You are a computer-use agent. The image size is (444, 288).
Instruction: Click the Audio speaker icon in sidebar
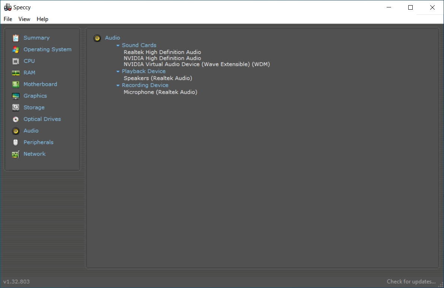tap(16, 131)
